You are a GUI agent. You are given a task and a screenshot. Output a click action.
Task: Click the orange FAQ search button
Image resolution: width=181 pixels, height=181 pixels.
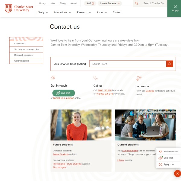click(170, 64)
